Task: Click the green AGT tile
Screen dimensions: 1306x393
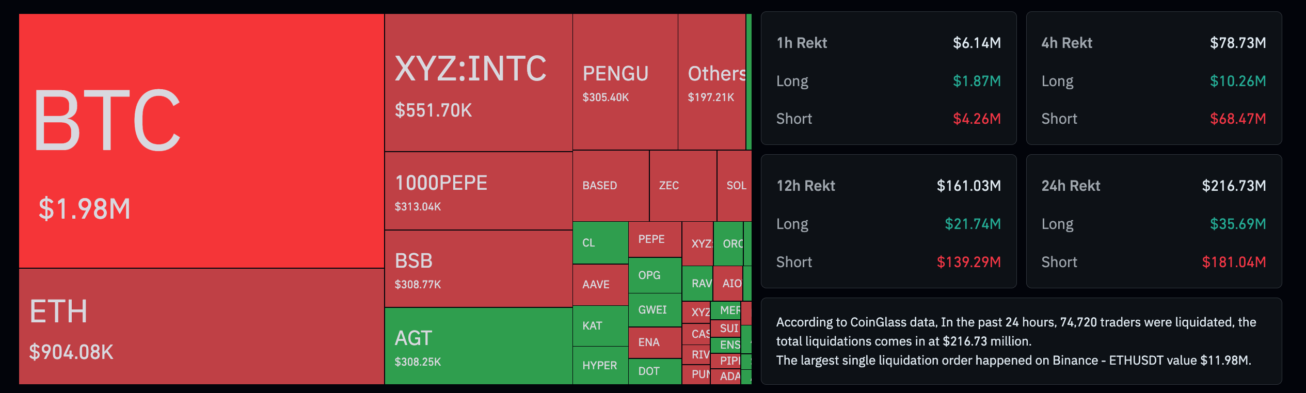Action: click(478, 346)
